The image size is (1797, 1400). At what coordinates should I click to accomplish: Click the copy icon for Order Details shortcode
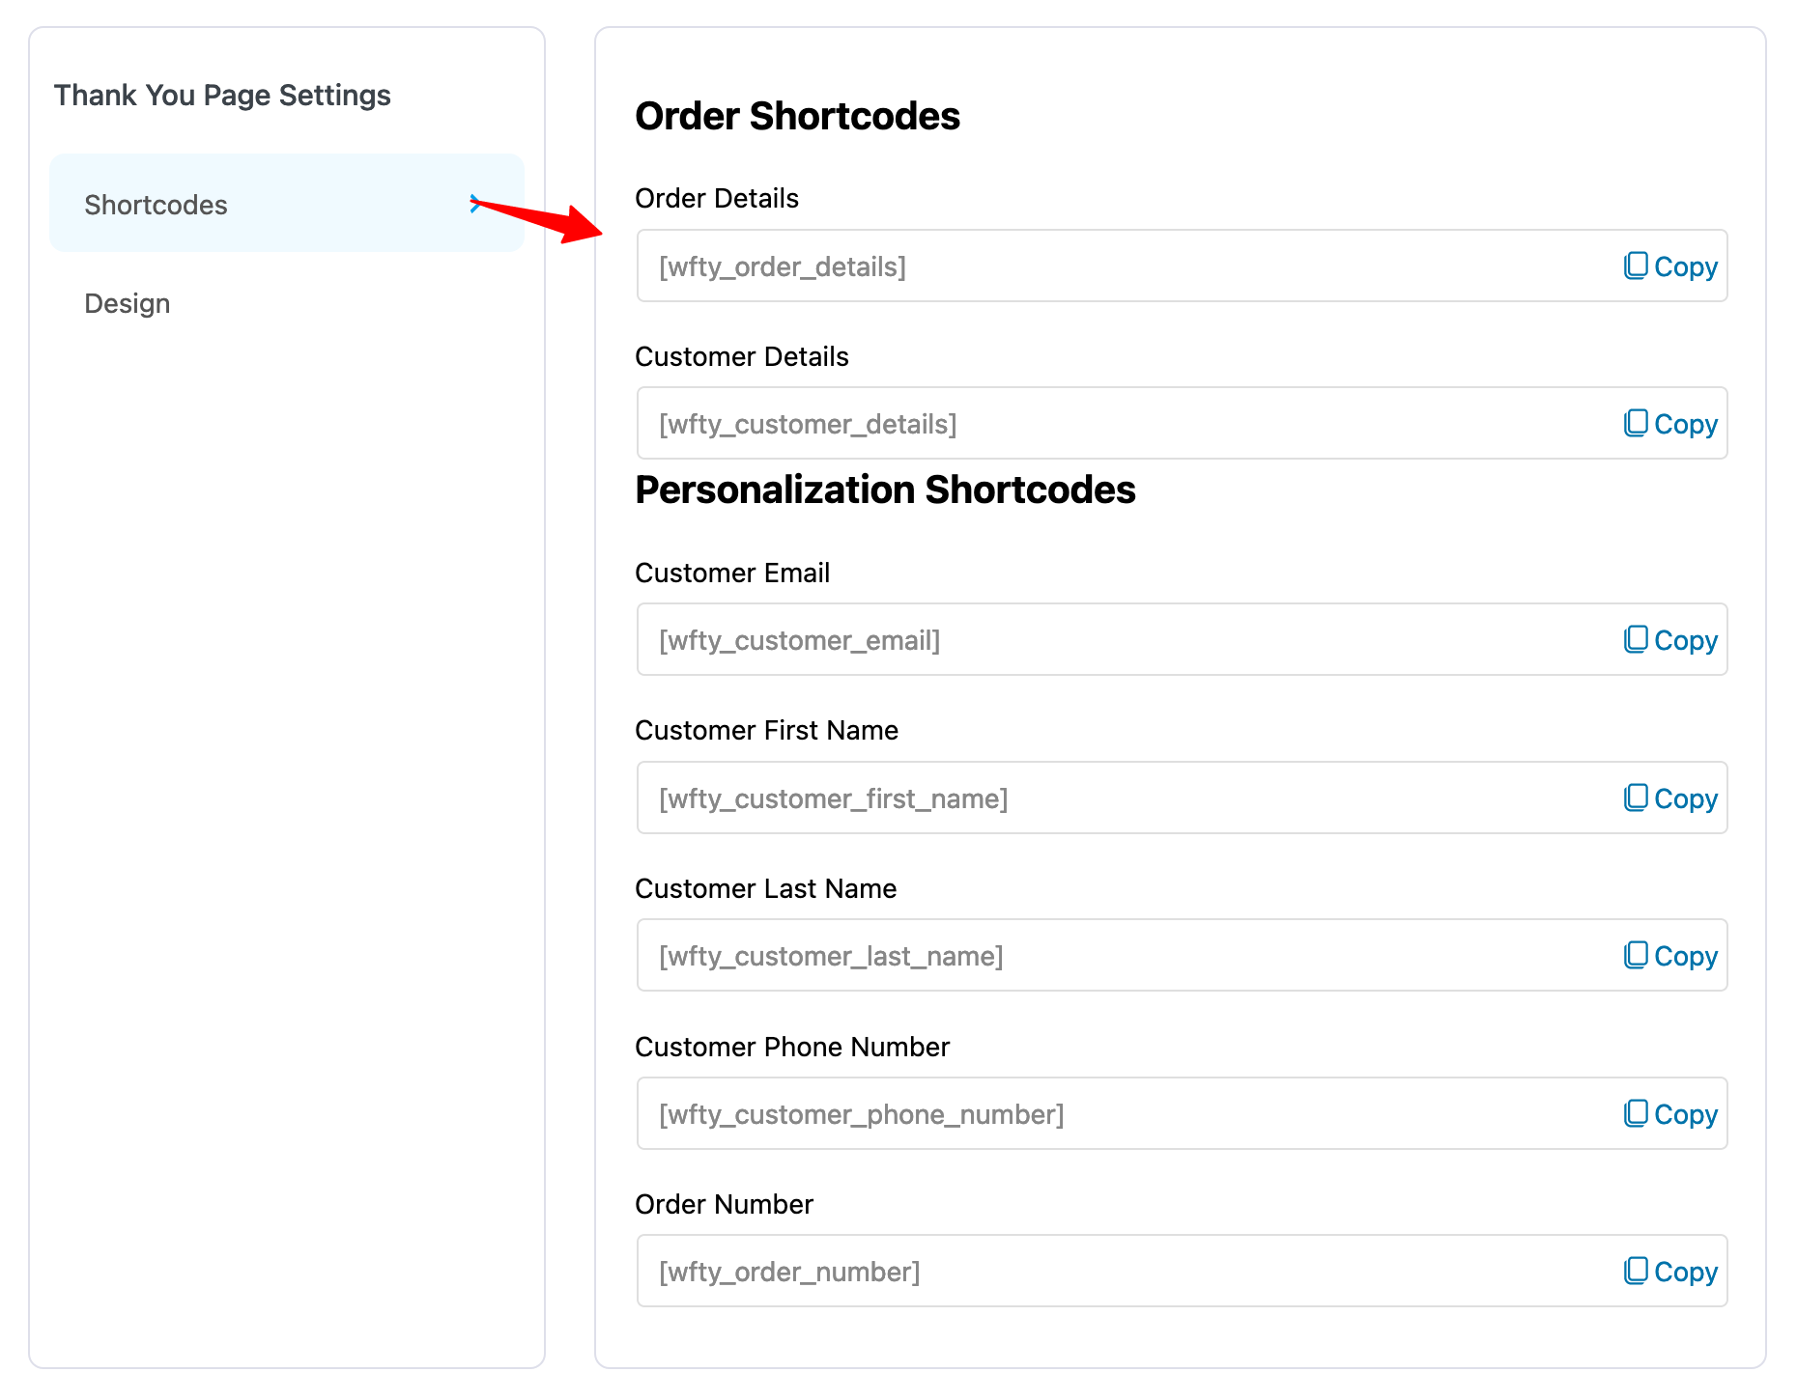tap(1637, 266)
